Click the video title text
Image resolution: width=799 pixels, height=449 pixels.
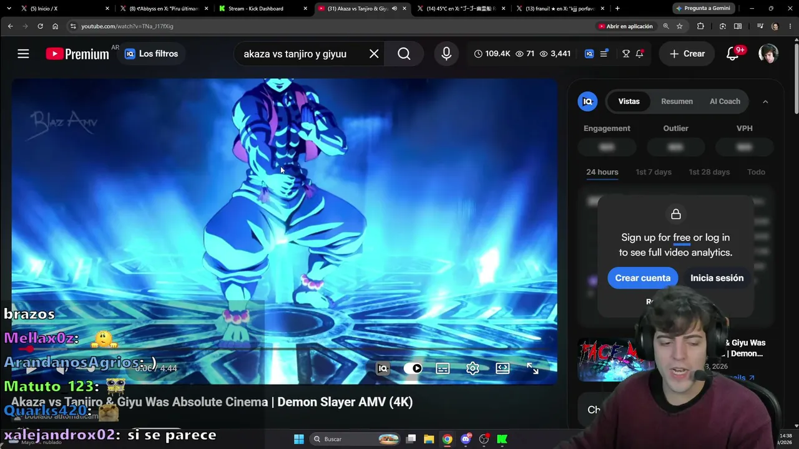pyautogui.click(x=212, y=402)
